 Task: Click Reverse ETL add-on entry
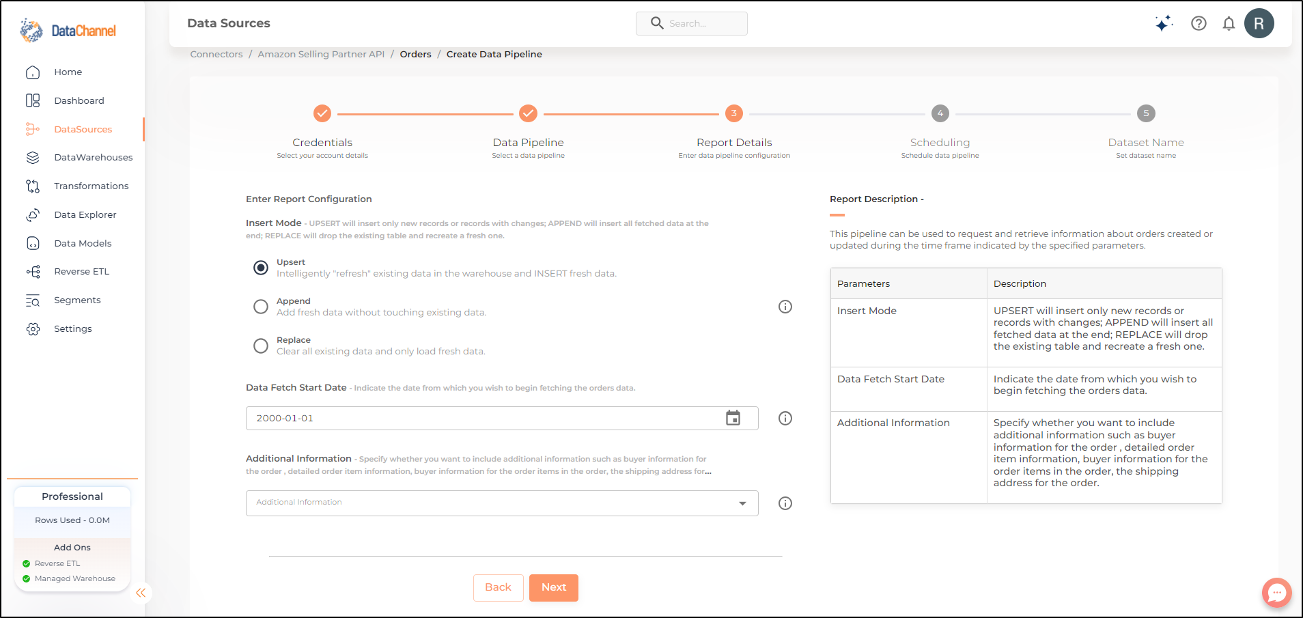57,563
